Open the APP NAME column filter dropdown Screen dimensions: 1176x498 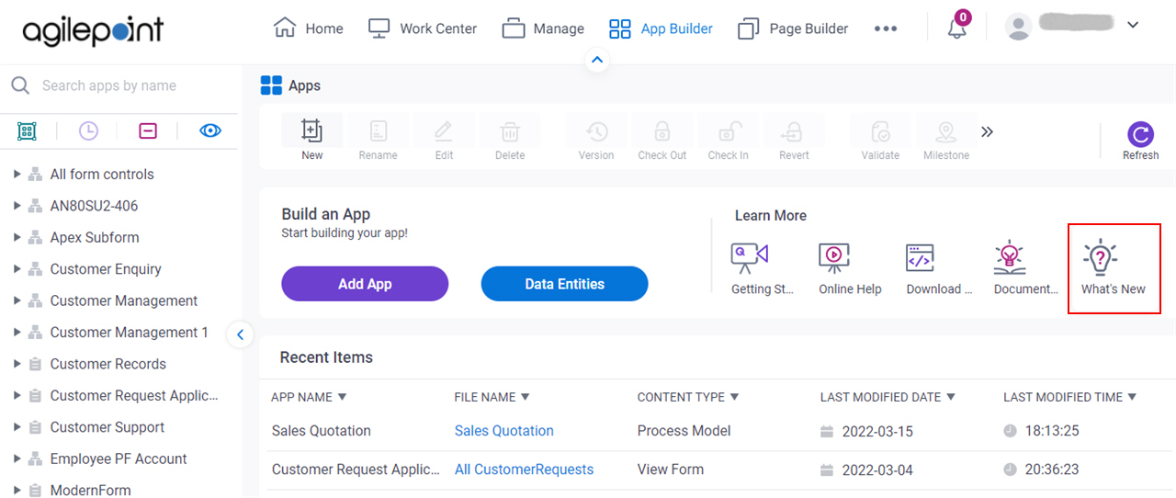click(342, 397)
